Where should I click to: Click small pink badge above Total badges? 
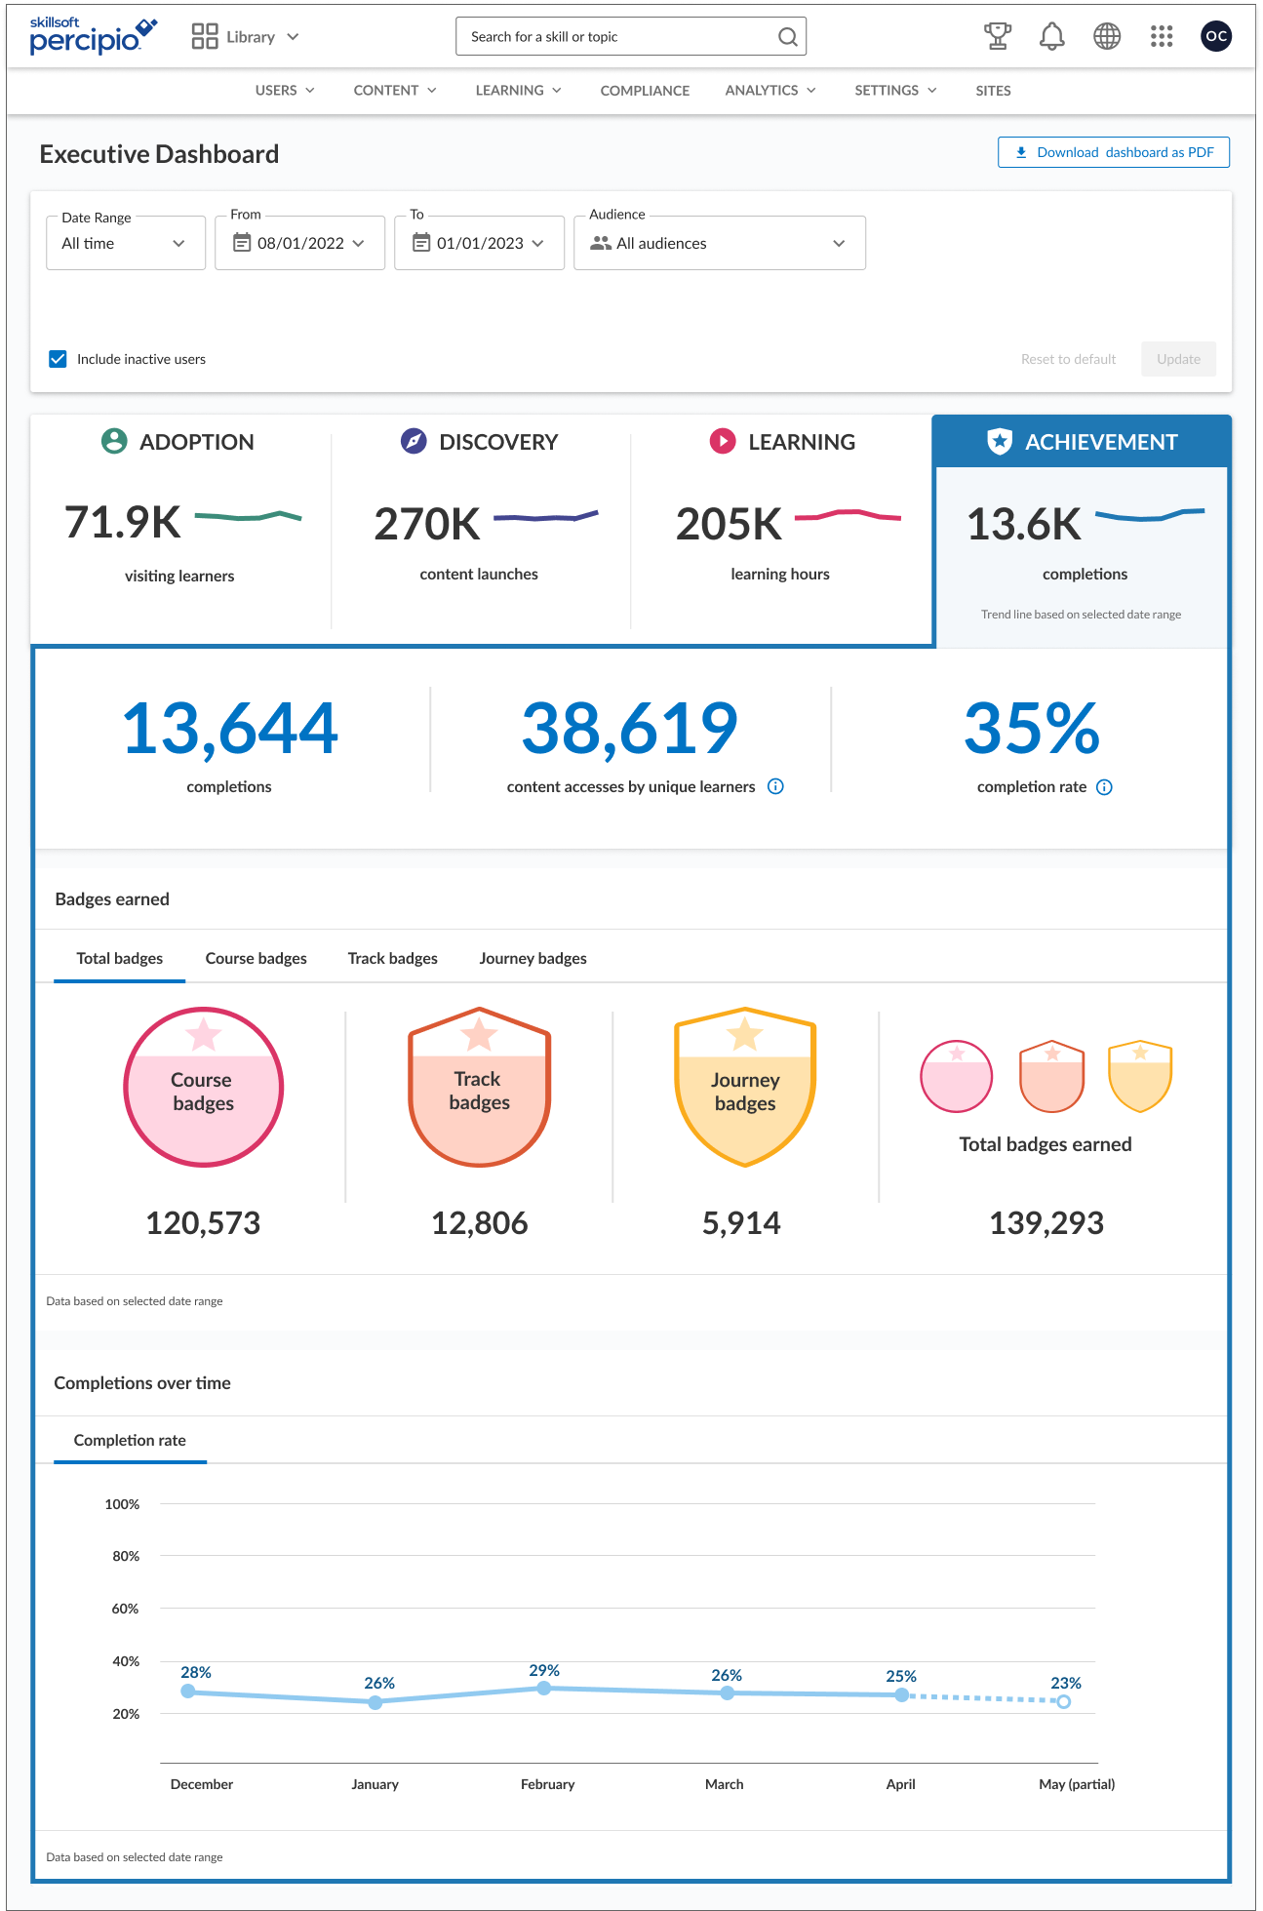[x=957, y=1076]
